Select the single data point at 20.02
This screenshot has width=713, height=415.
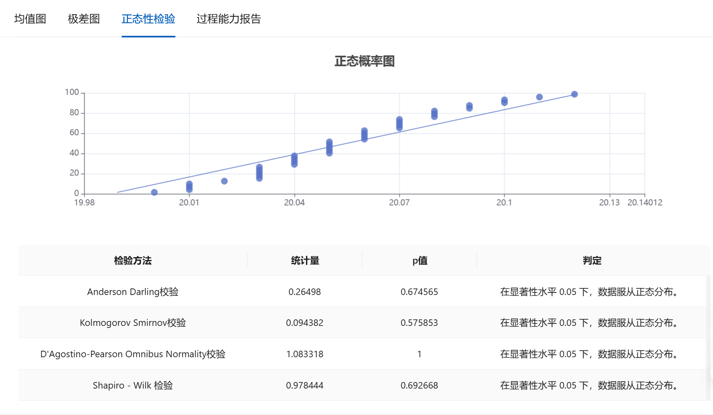pyautogui.click(x=224, y=181)
